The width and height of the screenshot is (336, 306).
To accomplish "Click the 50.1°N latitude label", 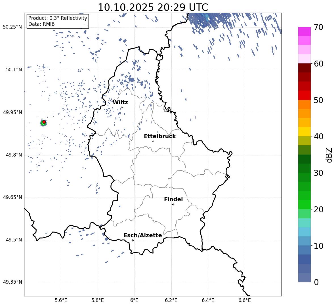I will pos(14,70).
